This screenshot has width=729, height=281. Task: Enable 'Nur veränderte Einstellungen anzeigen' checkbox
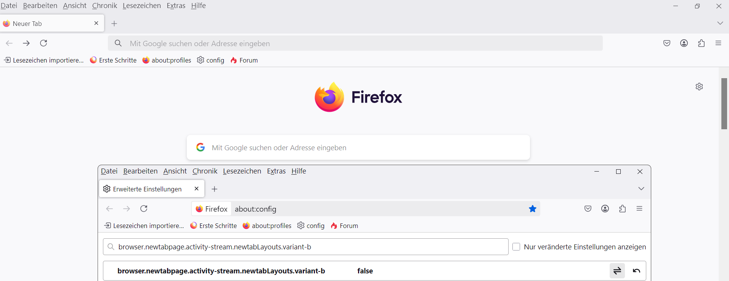[x=516, y=247]
